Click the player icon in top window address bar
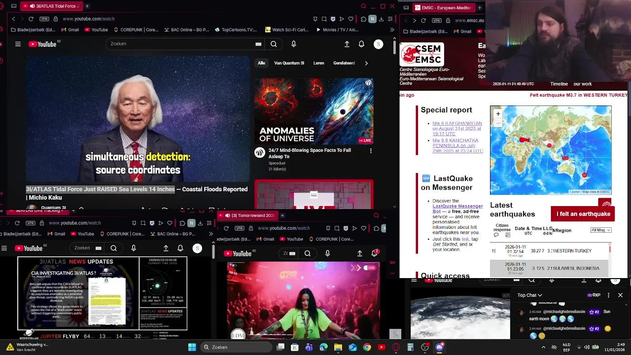 click(x=342, y=19)
